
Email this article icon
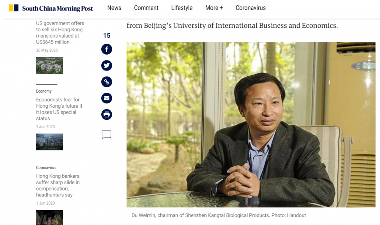click(x=107, y=98)
